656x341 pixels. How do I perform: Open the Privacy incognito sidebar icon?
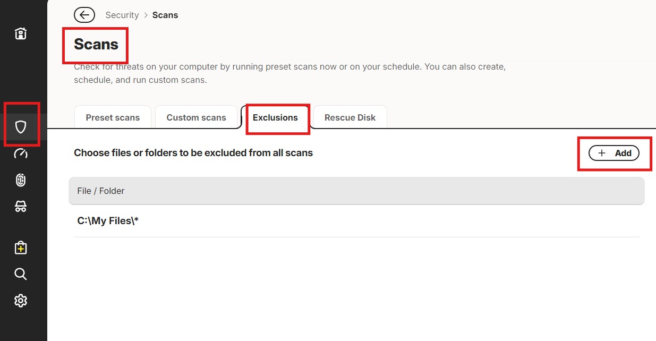click(x=21, y=207)
